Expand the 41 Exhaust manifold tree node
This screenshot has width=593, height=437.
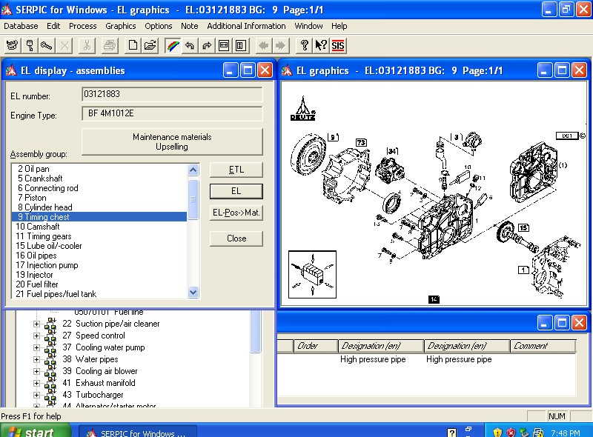pyautogui.click(x=36, y=383)
